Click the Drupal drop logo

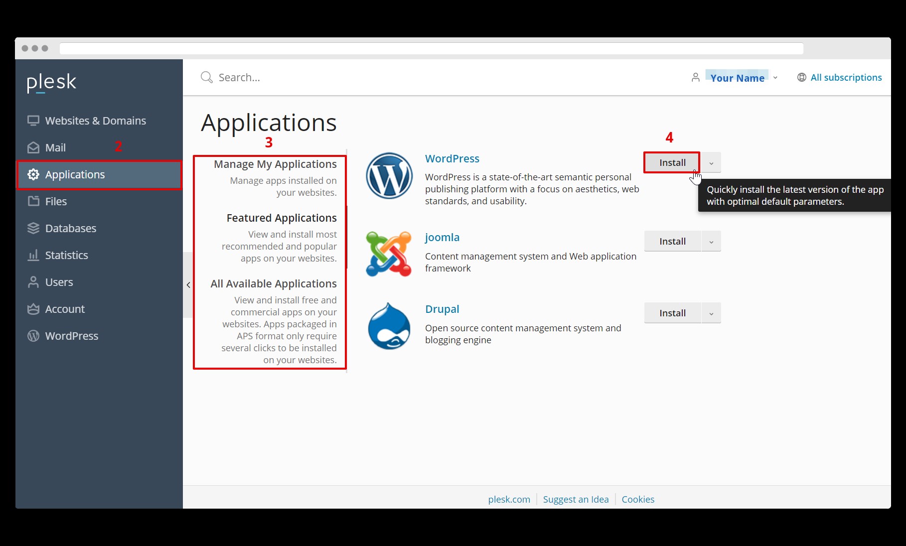pyautogui.click(x=389, y=326)
